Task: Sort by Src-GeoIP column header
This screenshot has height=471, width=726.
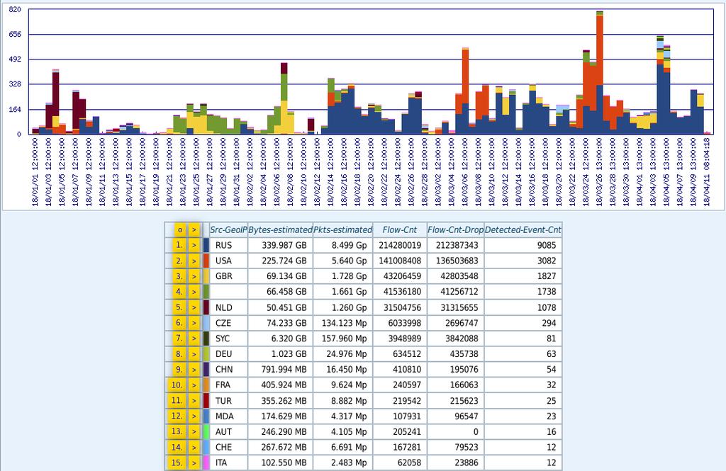Action: 229,230
